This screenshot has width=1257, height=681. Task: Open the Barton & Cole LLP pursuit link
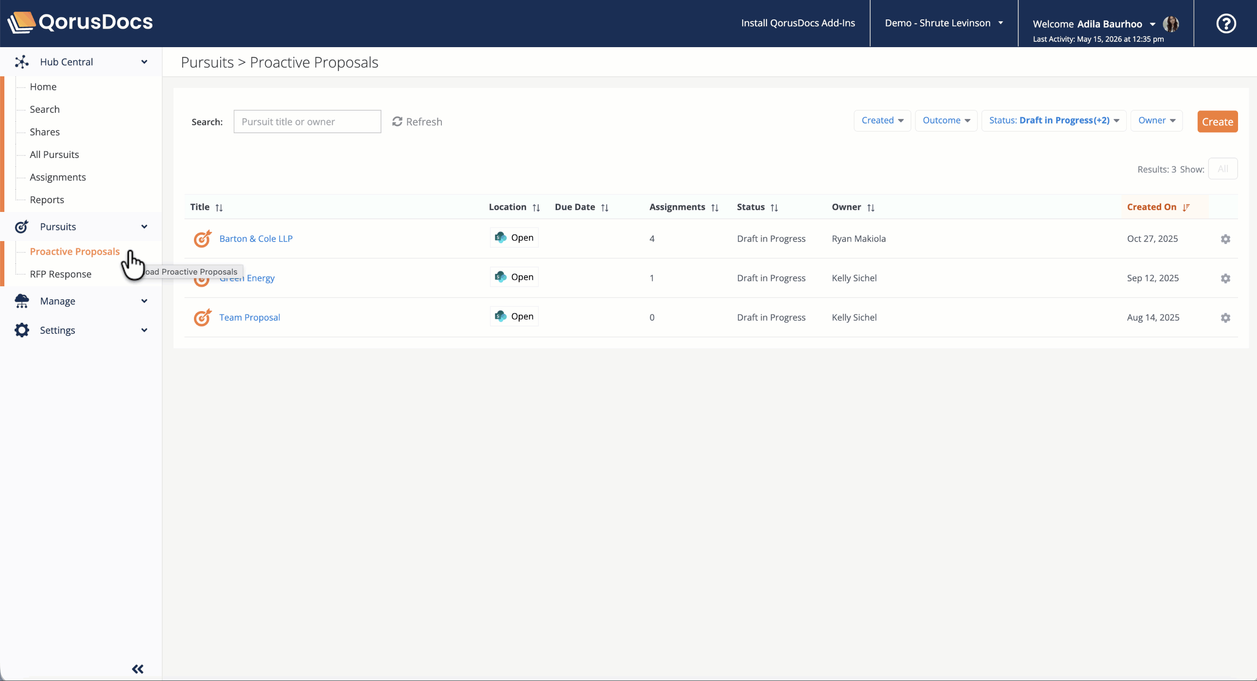pos(256,239)
